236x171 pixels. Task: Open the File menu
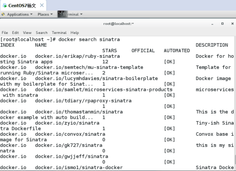pyautogui.click(x=5, y=33)
